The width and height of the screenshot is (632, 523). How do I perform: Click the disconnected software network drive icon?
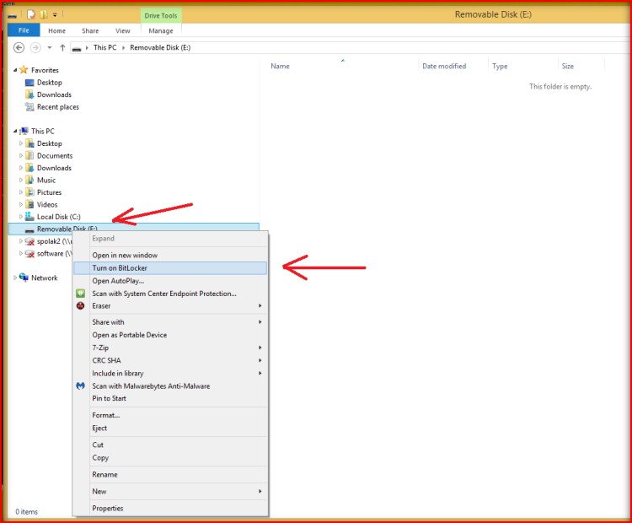pos(29,254)
